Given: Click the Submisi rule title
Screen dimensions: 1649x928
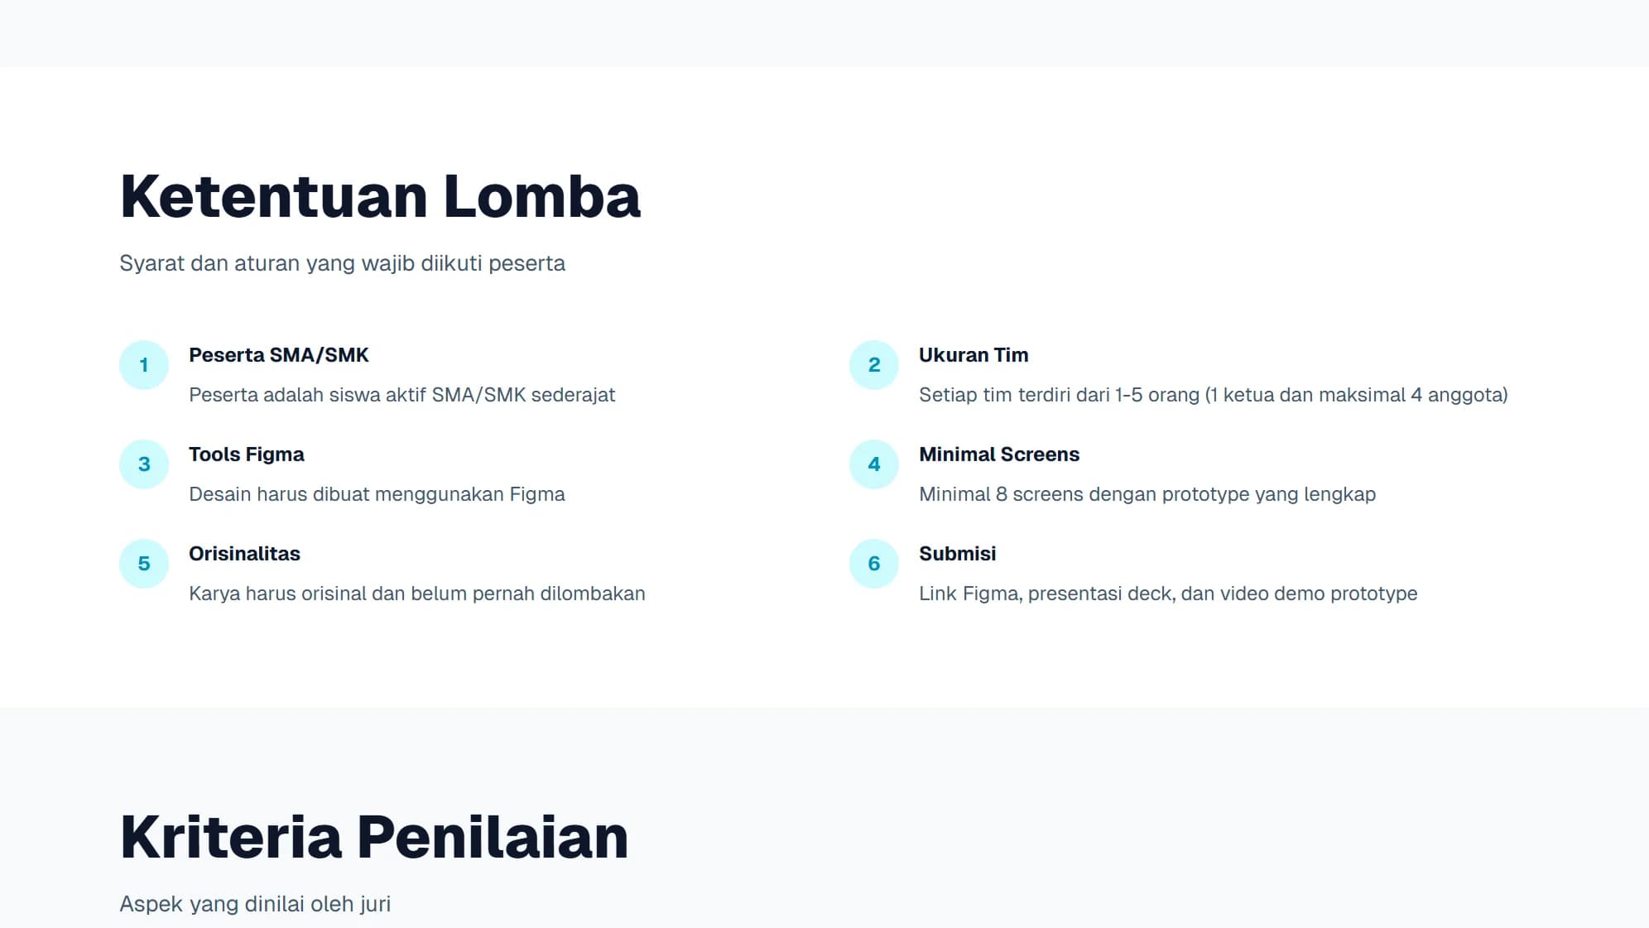Looking at the screenshot, I should point(957,554).
